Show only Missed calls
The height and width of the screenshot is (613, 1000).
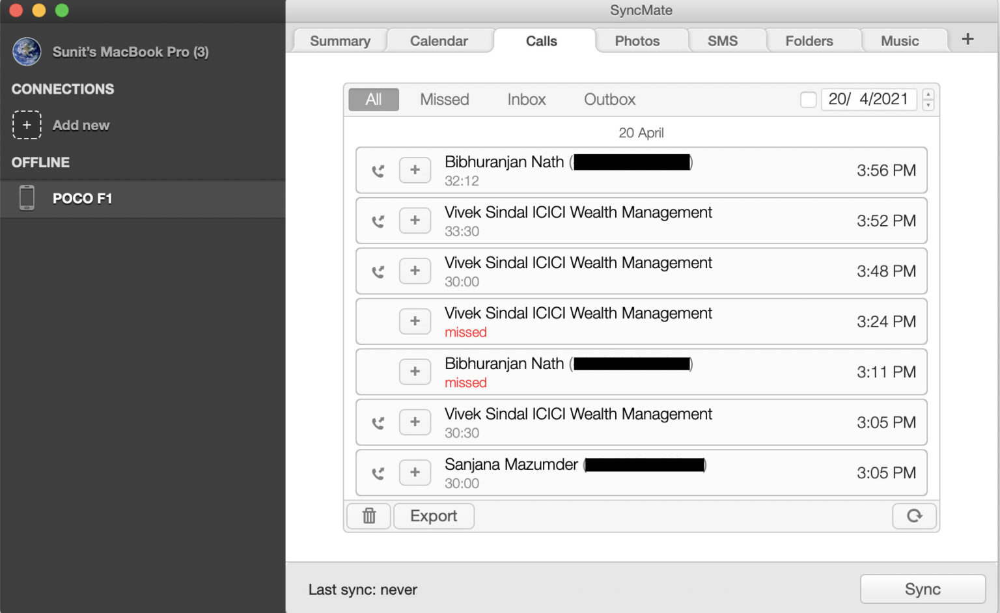444,100
